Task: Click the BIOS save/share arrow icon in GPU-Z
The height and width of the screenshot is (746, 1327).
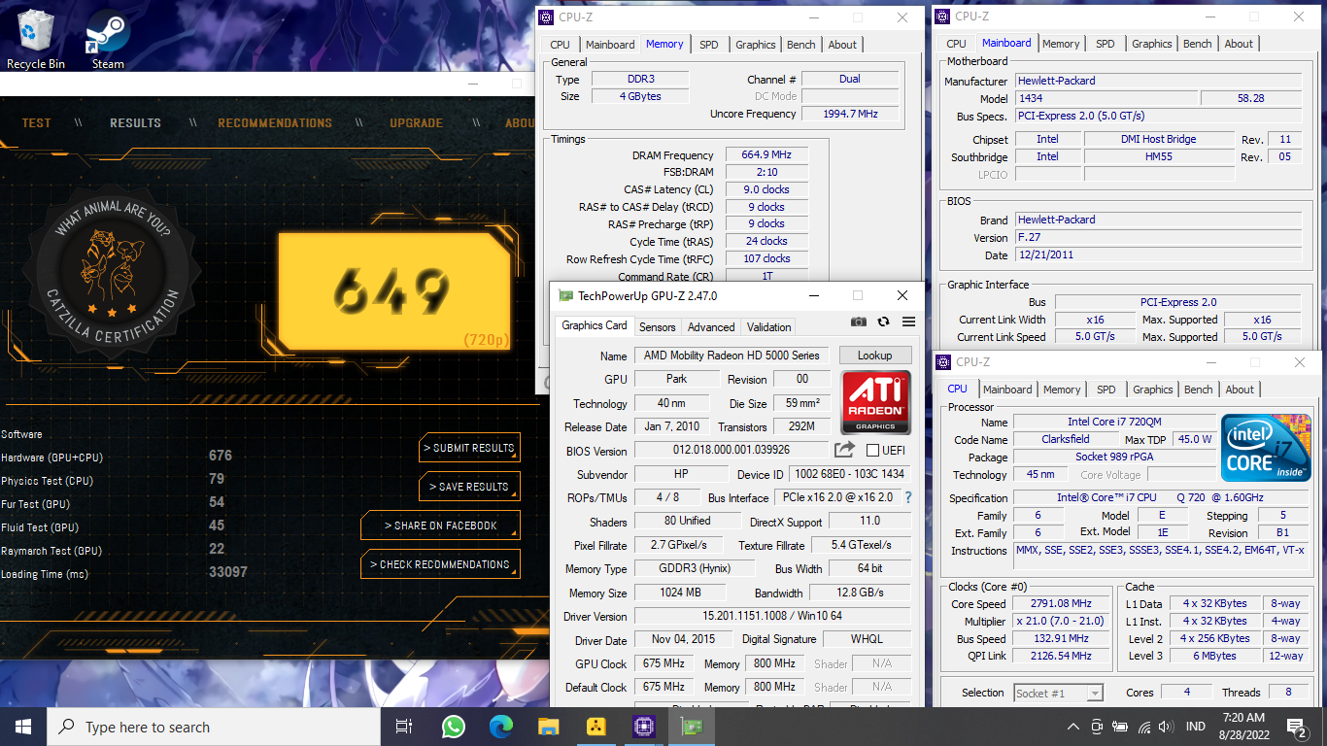Action: [844, 450]
